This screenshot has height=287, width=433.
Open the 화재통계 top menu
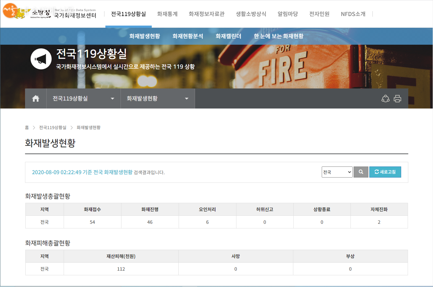(167, 14)
